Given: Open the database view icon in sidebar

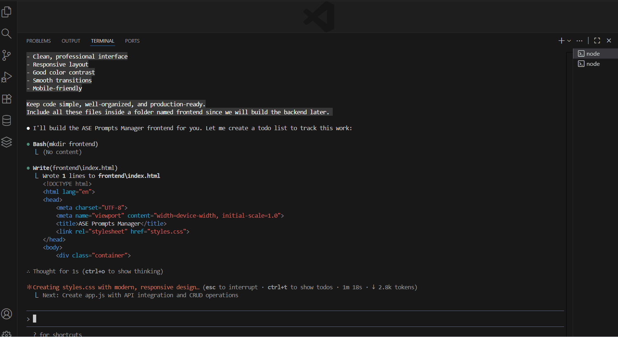Looking at the screenshot, I should click(7, 120).
